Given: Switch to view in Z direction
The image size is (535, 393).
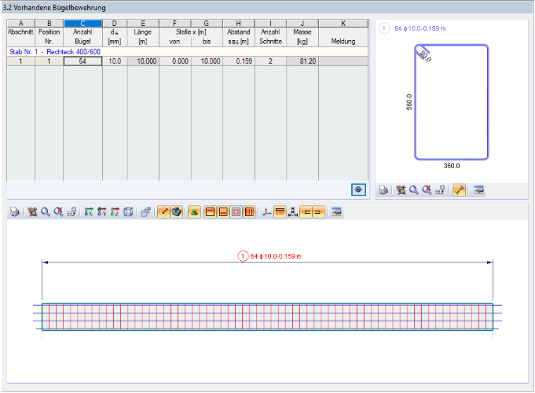Looking at the screenshot, I should [115, 212].
